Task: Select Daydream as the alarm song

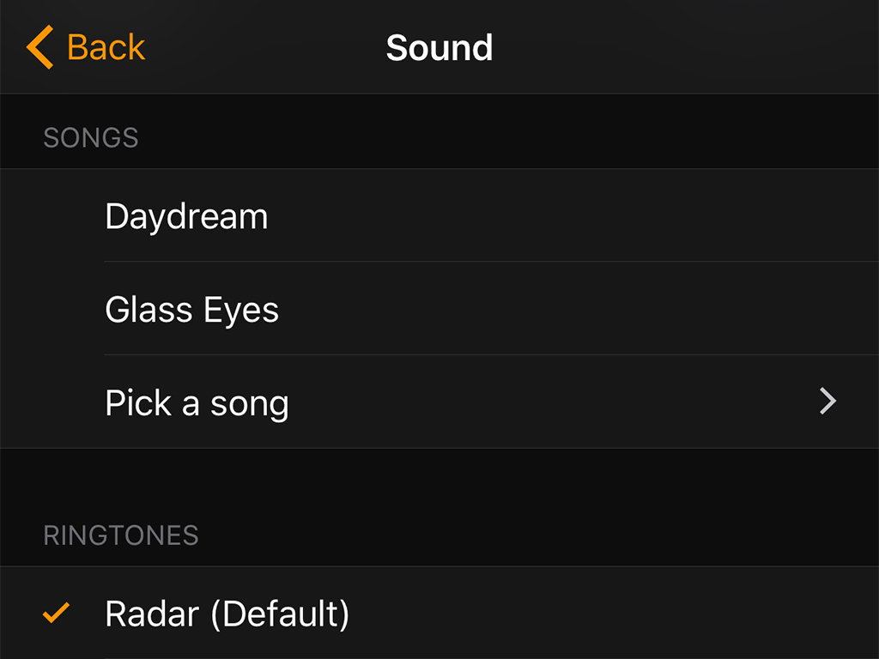Action: coord(186,216)
